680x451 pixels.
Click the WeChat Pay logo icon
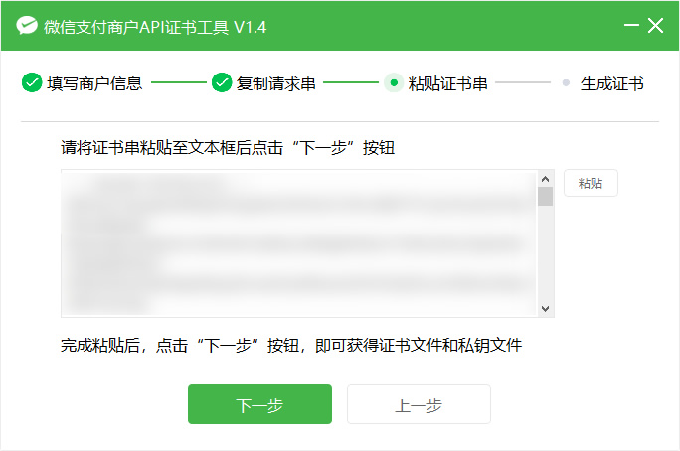pos(27,26)
